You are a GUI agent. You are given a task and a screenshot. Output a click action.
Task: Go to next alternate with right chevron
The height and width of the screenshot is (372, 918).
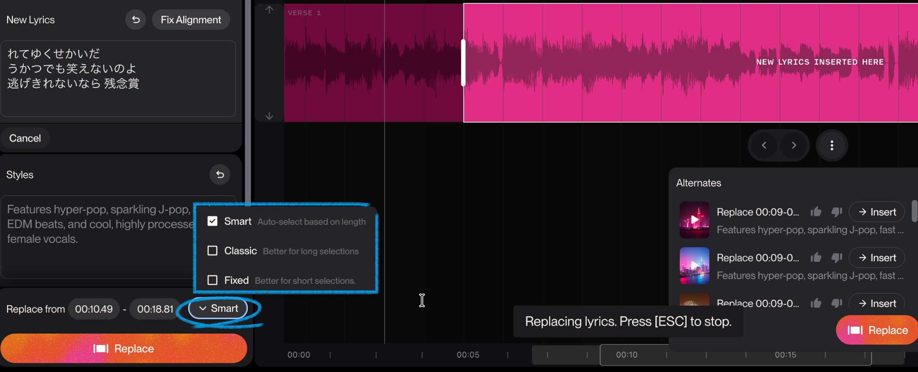794,145
